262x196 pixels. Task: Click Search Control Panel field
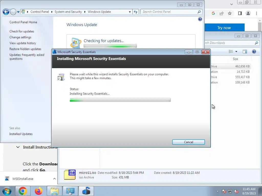point(171,12)
